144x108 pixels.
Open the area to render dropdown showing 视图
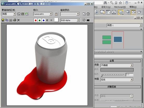click(9, 14)
